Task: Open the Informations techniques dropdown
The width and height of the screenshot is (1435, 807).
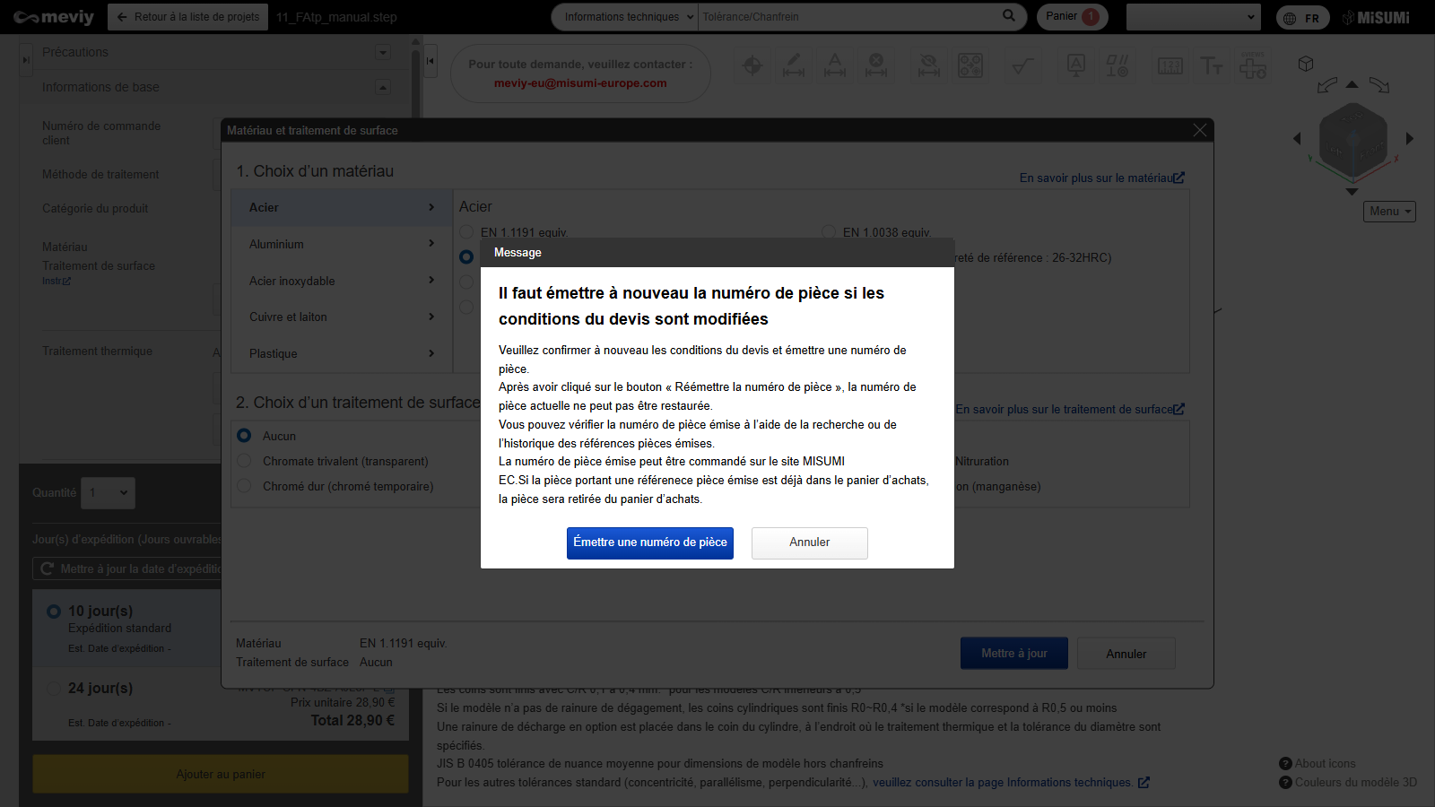Action: coord(628,17)
